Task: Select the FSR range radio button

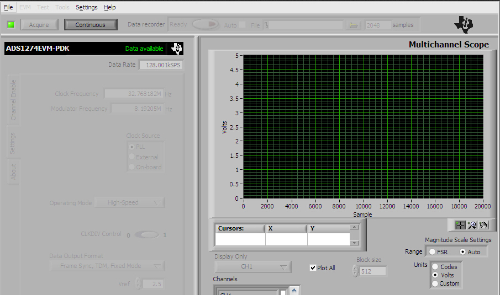Action: point(432,252)
